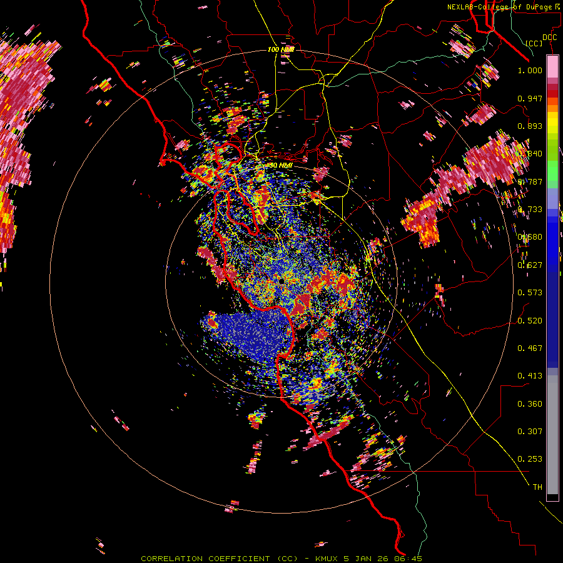Select the 0.520 legend value
The image size is (563, 563).
point(530,321)
